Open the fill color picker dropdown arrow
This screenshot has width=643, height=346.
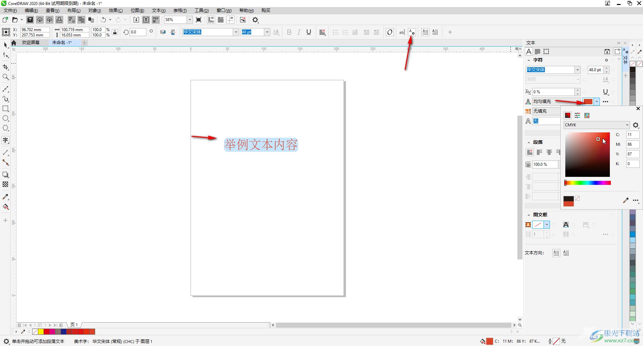point(596,102)
